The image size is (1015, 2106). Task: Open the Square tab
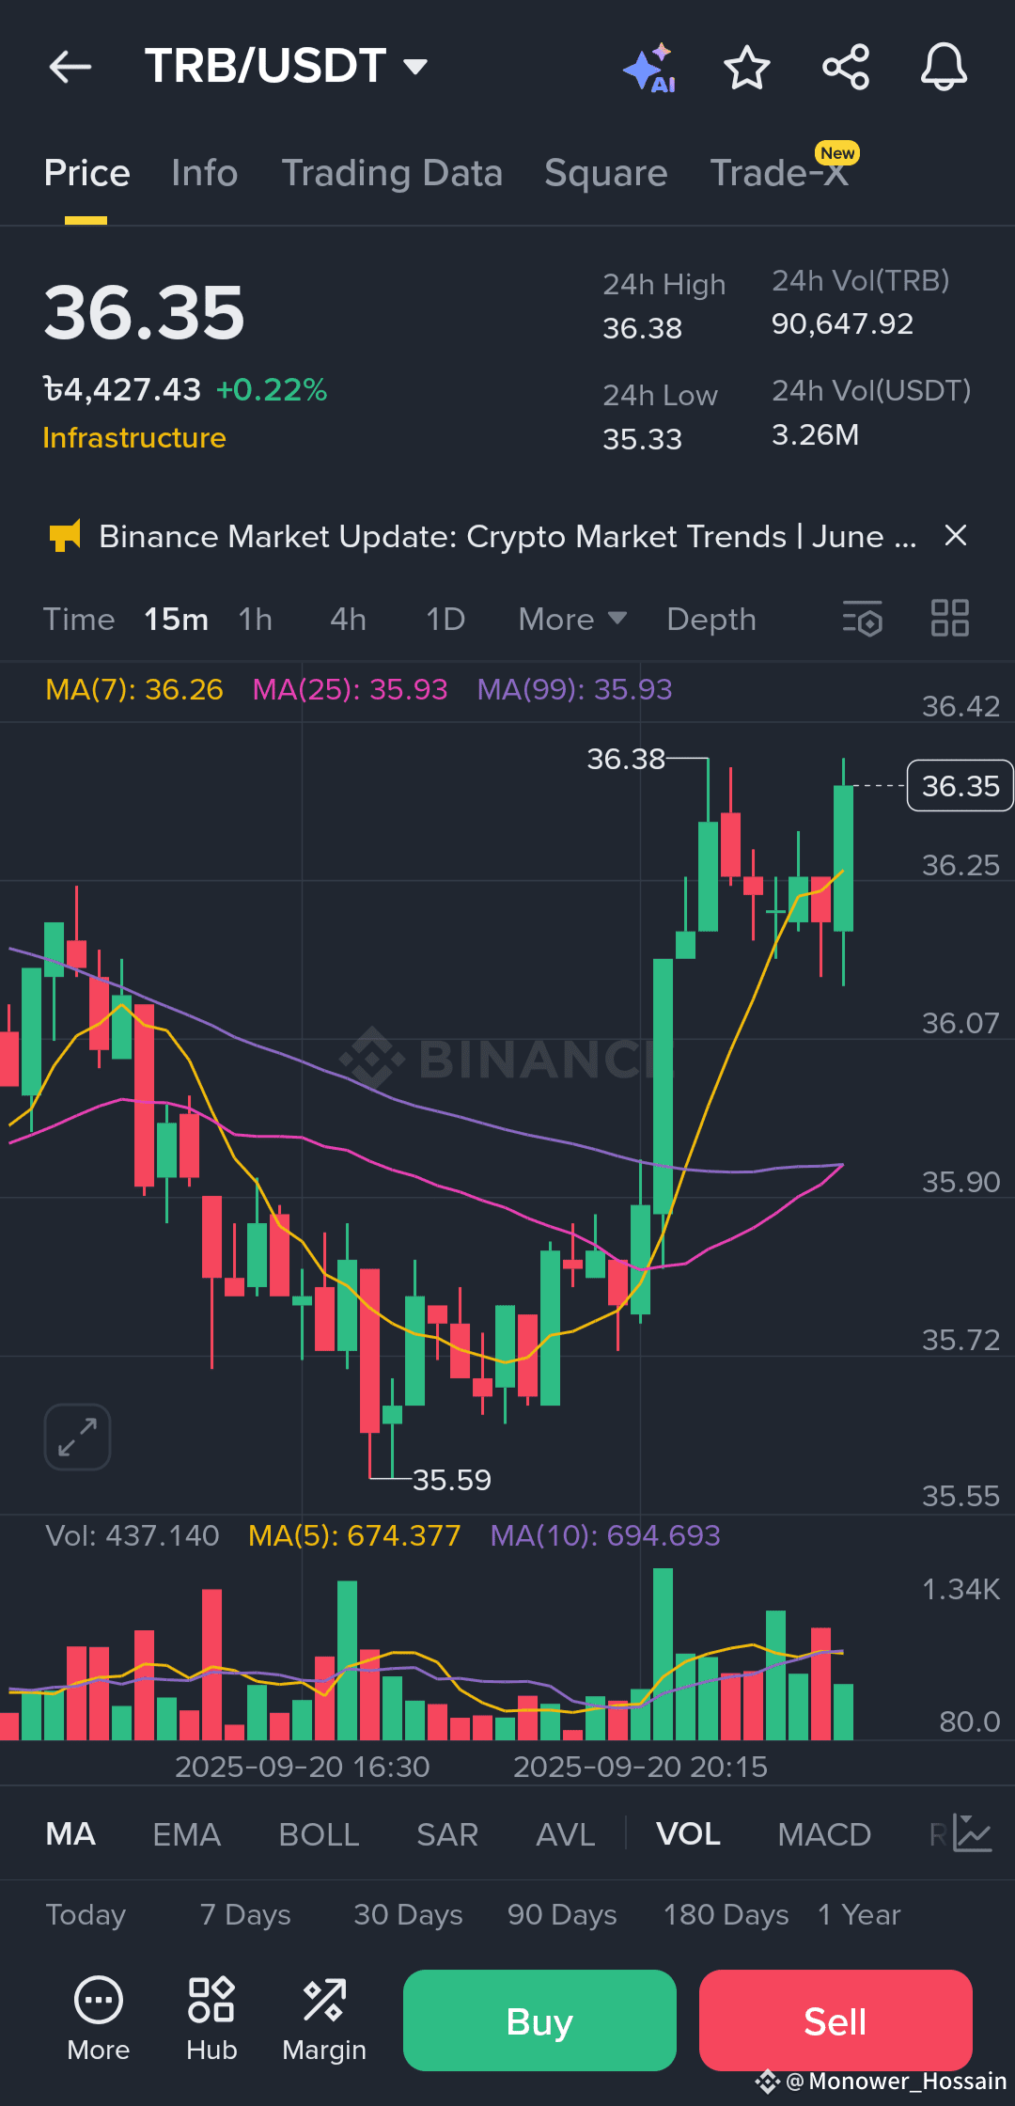click(606, 173)
